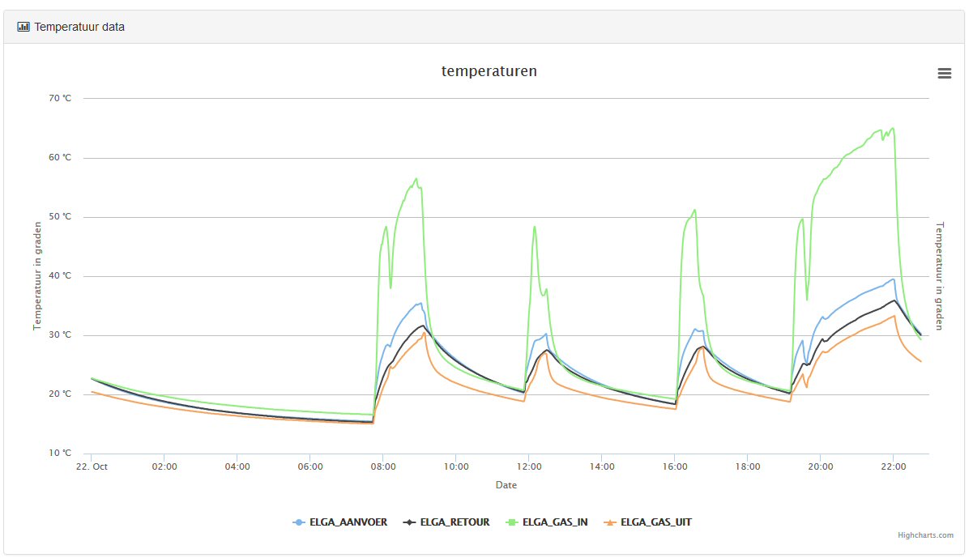Click the 22. Oct date axis label
The height and width of the screenshot is (558, 973).
tap(92, 467)
